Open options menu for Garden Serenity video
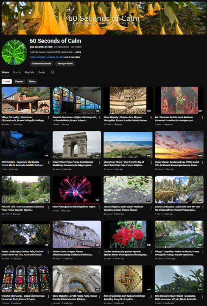The width and height of the screenshot is (207, 306). click(x=151, y=252)
